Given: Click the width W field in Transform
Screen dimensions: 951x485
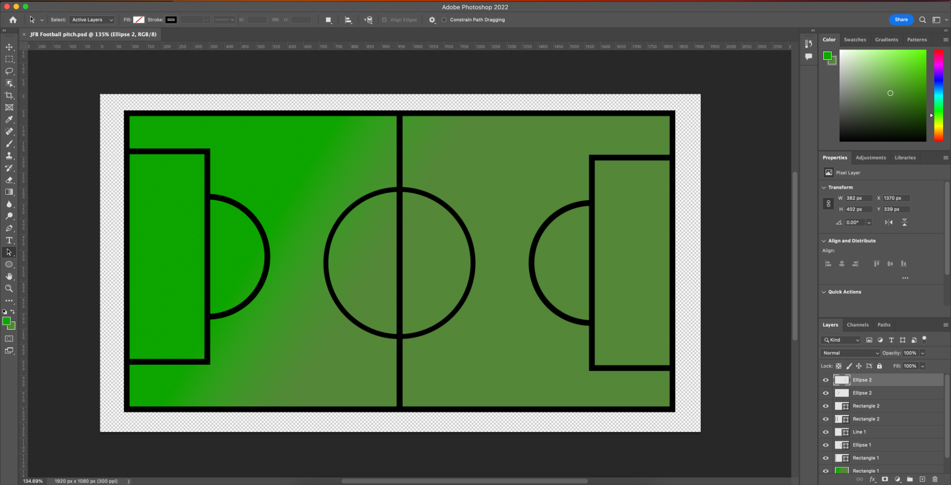Looking at the screenshot, I should [x=858, y=198].
